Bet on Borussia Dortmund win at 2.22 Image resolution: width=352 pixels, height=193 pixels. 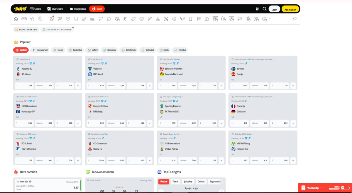pyautogui.click(x=208, y=86)
